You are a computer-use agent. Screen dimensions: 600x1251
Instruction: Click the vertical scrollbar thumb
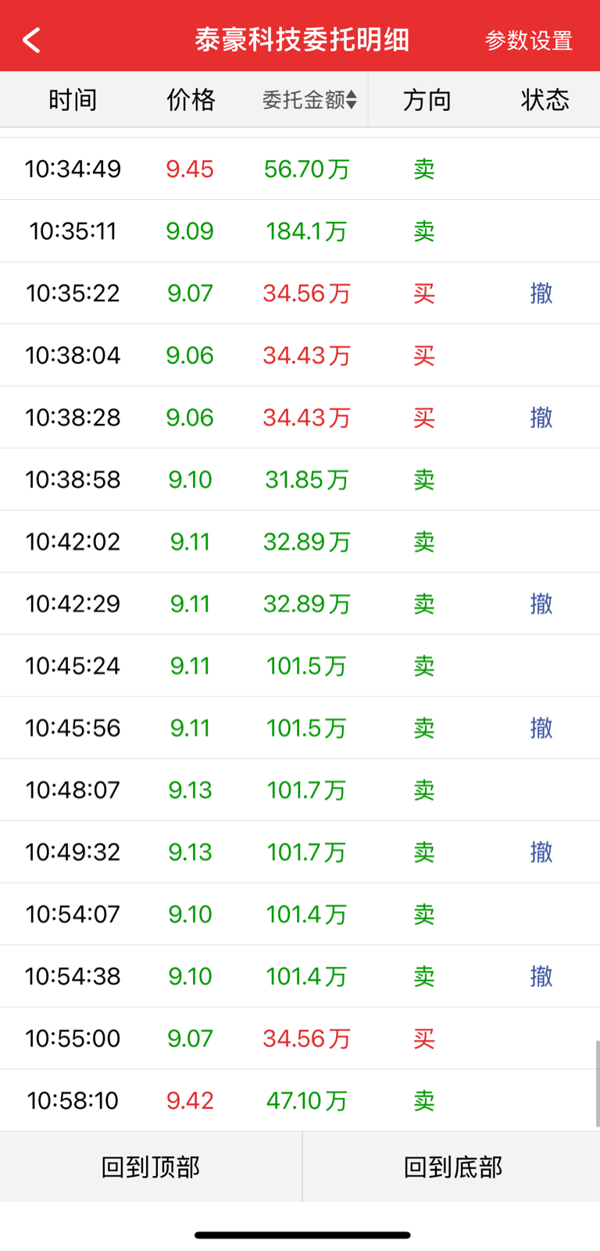click(x=597, y=1083)
